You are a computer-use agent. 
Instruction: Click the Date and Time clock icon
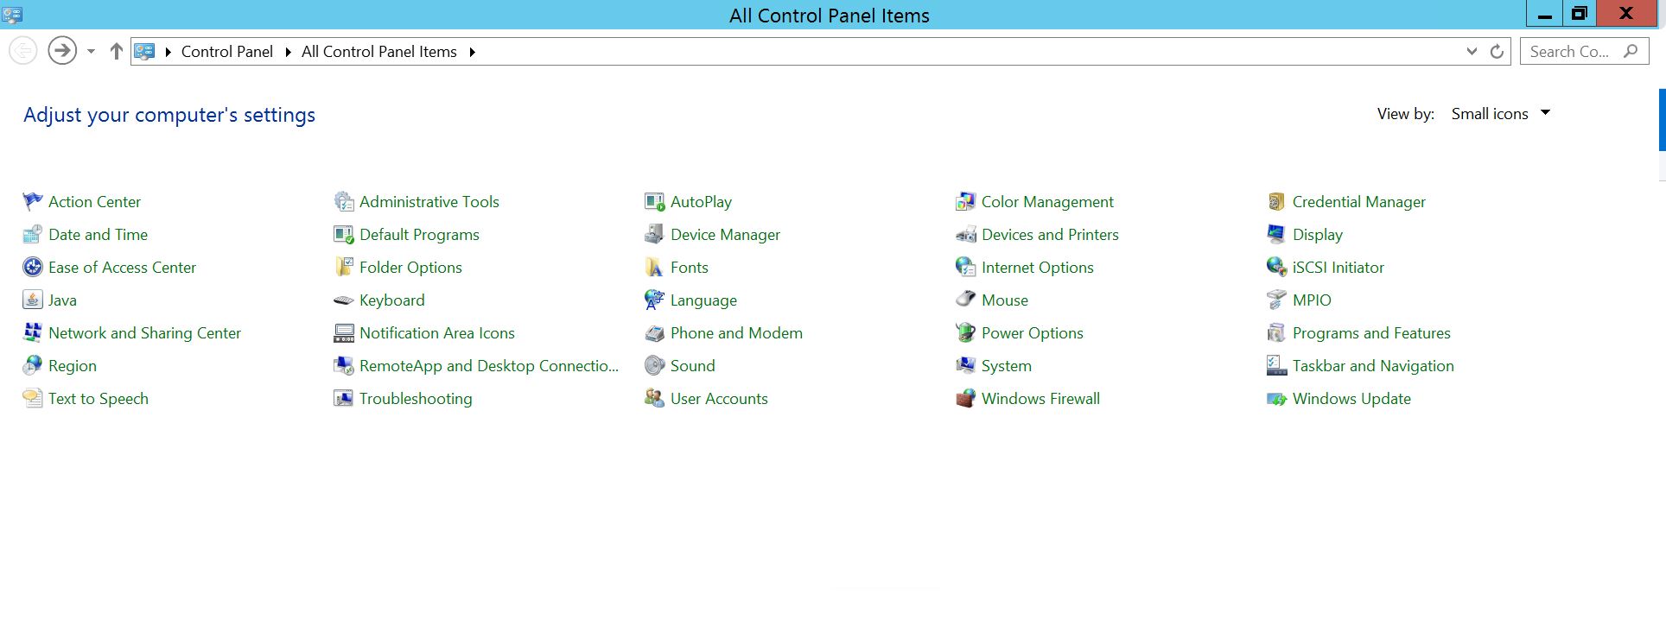(33, 235)
